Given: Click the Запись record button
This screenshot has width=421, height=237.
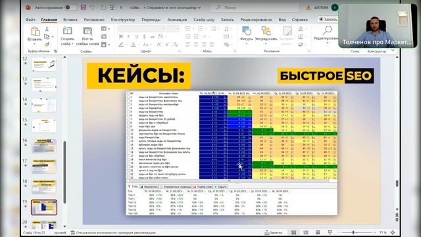Looking at the screenshot, I should (x=328, y=19).
